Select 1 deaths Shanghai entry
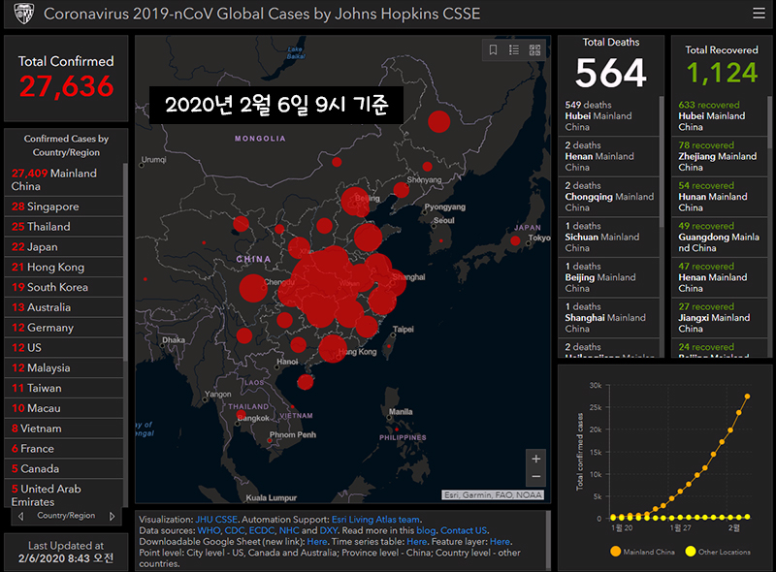 [x=609, y=318]
